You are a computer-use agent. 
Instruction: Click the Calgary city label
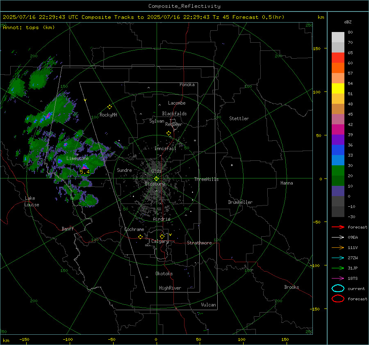(160, 241)
